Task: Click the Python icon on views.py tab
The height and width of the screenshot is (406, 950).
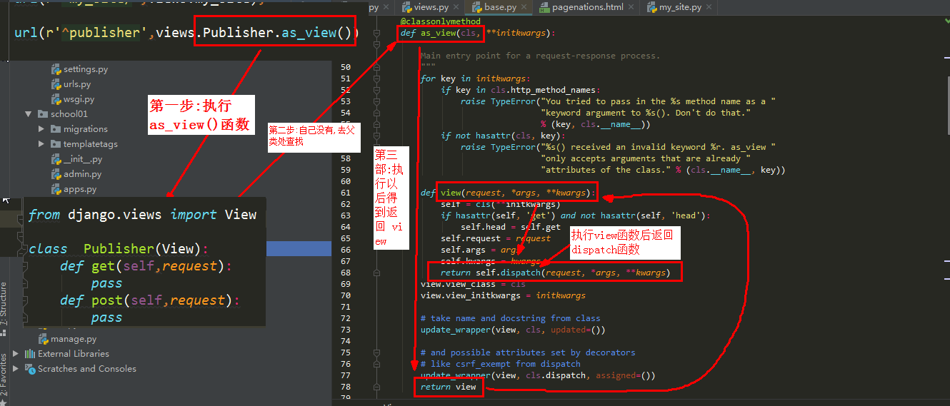Action: [x=406, y=7]
